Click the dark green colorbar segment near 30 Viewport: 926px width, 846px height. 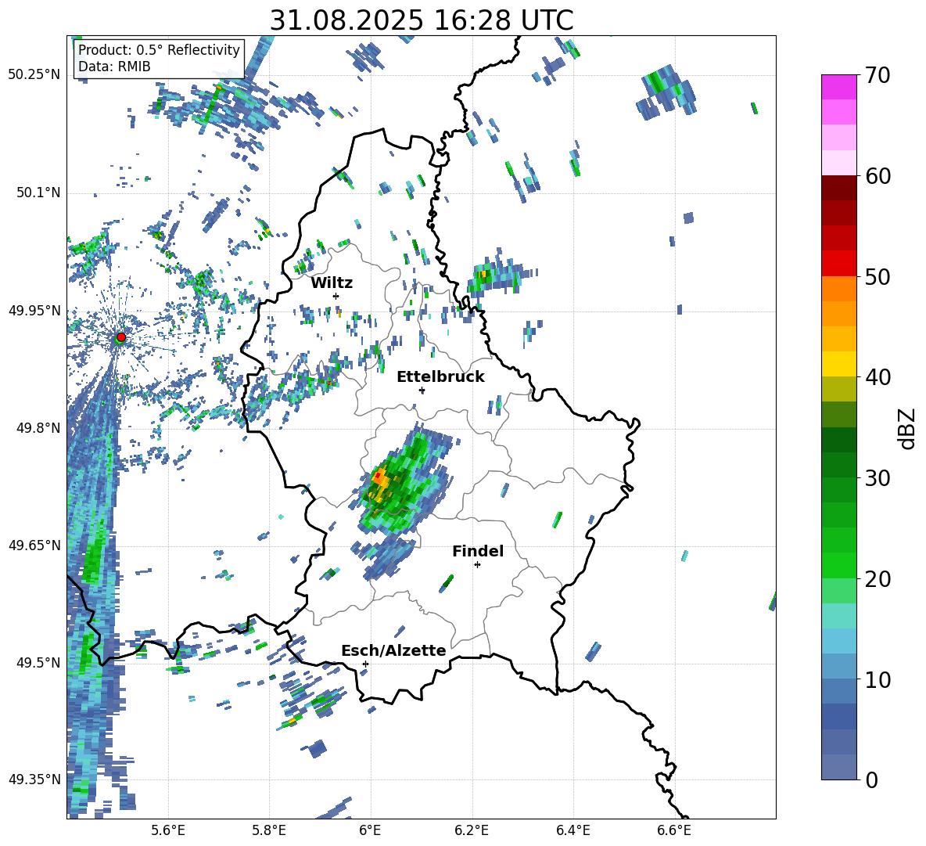[x=838, y=464]
